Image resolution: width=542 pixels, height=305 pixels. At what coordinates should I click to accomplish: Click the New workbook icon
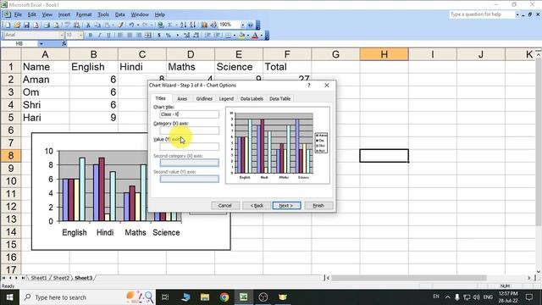pos(8,25)
